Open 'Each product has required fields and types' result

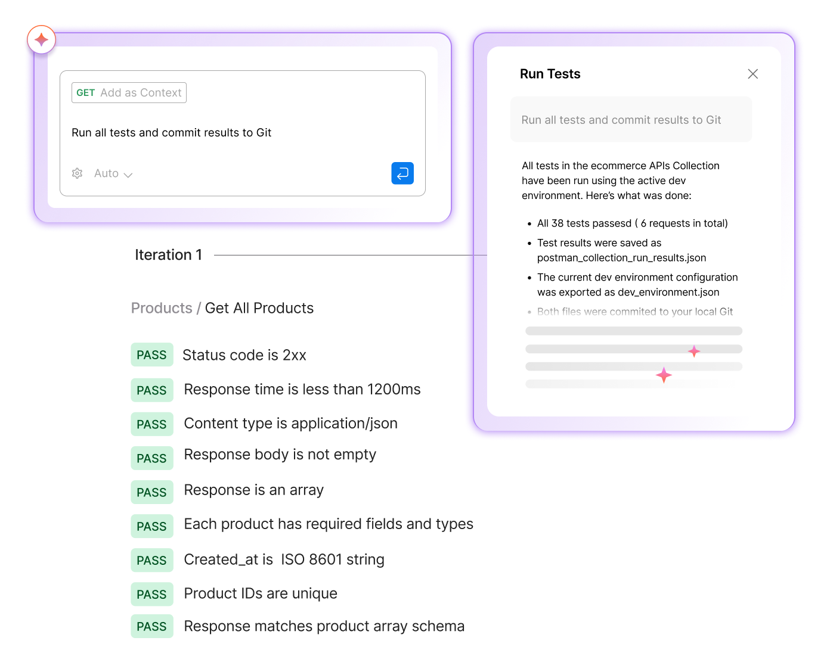pos(328,524)
